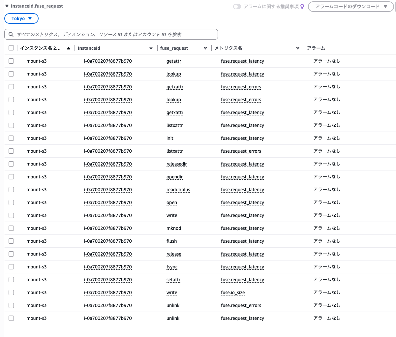Enable the アラームに関する推奨事項 toggle
Screen dimensions: 396x337
(x=237, y=6)
